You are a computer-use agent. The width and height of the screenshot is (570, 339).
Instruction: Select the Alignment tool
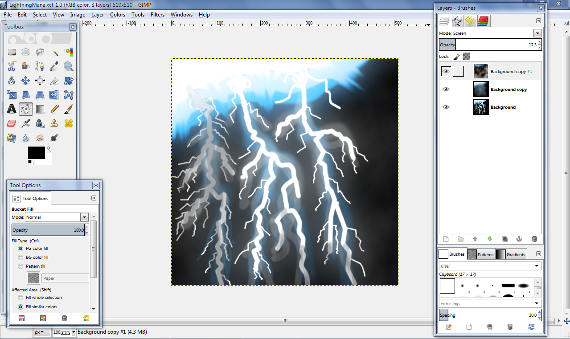(40, 81)
